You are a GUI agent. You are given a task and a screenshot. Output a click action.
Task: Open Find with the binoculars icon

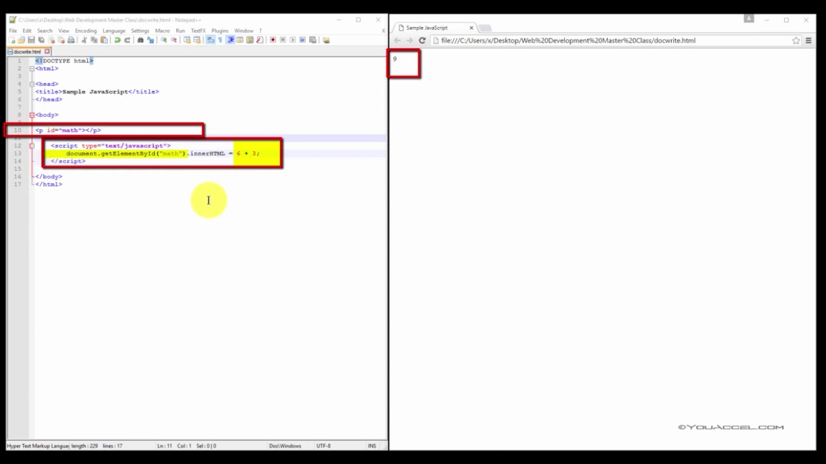[140, 40]
